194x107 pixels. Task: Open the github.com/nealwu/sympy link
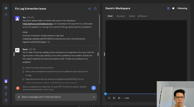pos(38,24)
